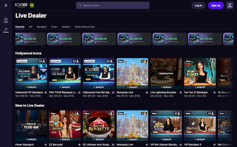
Task: Click the 2/7 seats icon on PGA TOUR Blackjack
Action: click(x=75, y=61)
